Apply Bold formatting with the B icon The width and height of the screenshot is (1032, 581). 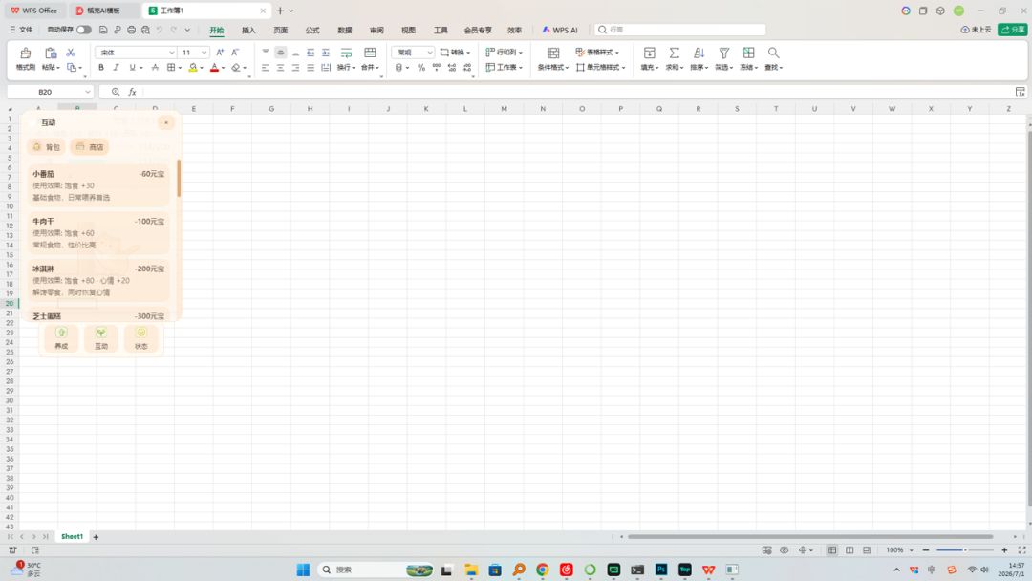100,67
